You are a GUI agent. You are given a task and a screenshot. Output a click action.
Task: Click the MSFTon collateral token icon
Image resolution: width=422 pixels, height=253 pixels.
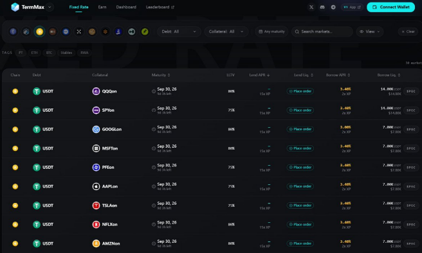(x=96, y=148)
